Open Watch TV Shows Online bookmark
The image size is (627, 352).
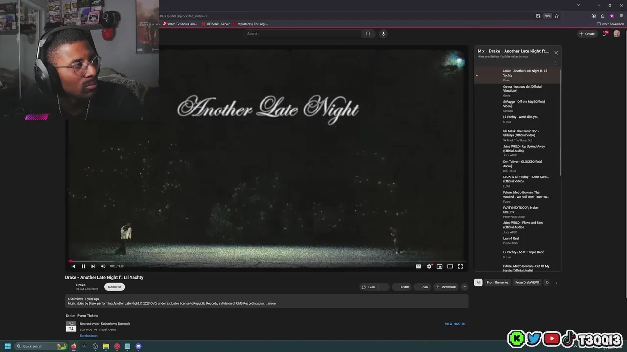[x=180, y=24]
